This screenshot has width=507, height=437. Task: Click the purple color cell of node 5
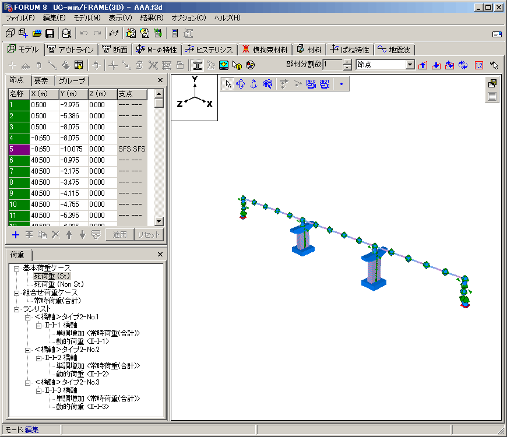(18, 149)
